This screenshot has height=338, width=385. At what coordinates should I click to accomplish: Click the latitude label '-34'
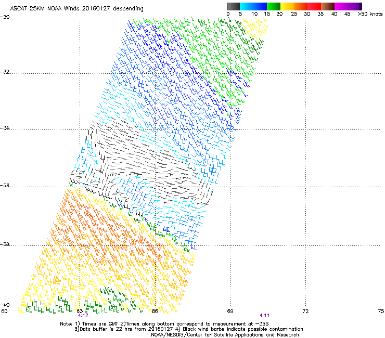tap(5, 128)
